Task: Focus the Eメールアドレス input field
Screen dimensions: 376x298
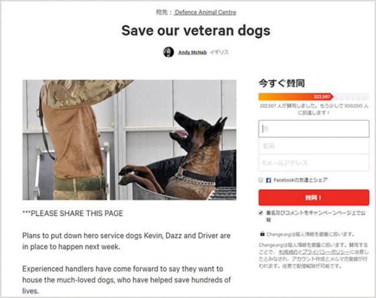Action: [314, 163]
